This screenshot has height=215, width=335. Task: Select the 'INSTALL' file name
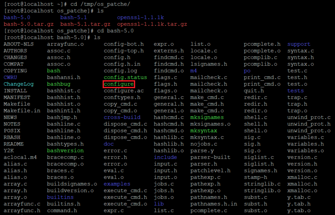pos(15,91)
